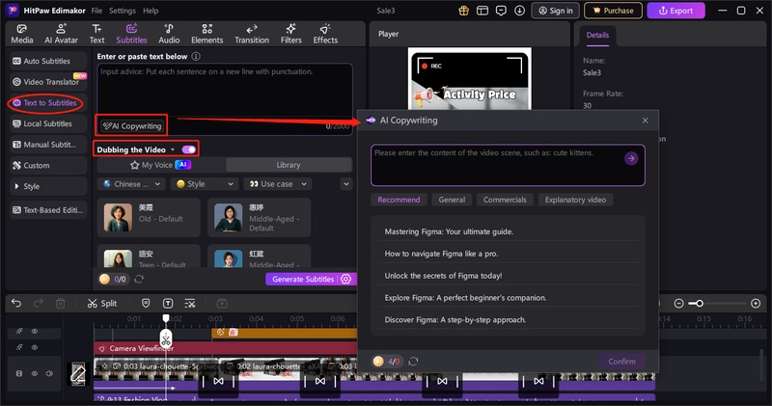This screenshot has width=772, height=406.
Task: Open the Generate Subtitles settings gear
Action: 346,279
